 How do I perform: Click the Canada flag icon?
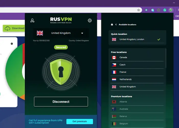coord(114,58)
